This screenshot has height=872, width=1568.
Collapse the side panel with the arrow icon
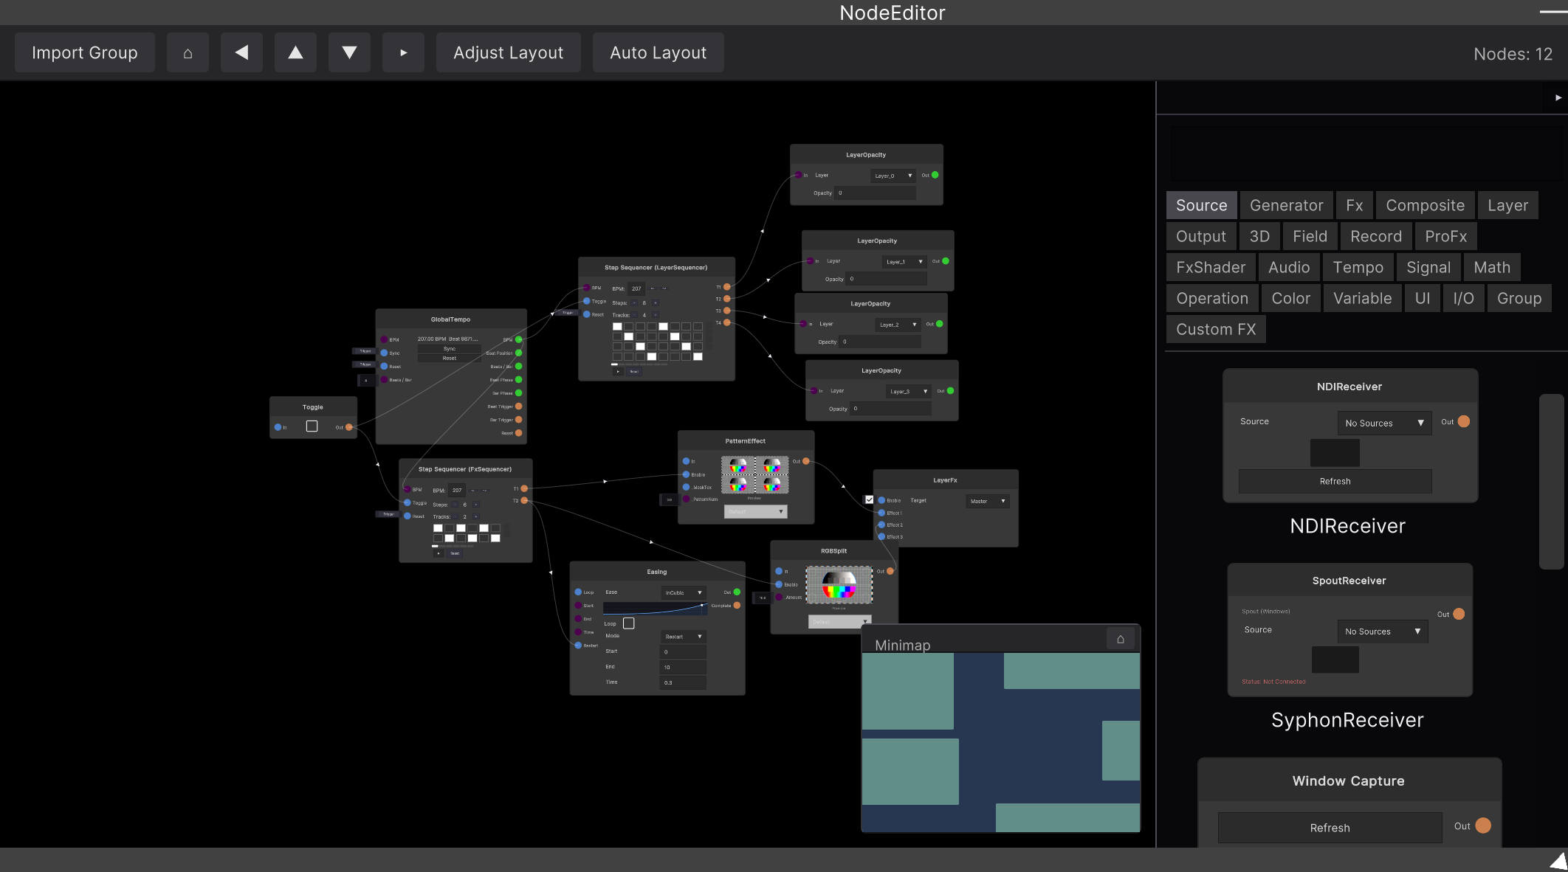1558,97
